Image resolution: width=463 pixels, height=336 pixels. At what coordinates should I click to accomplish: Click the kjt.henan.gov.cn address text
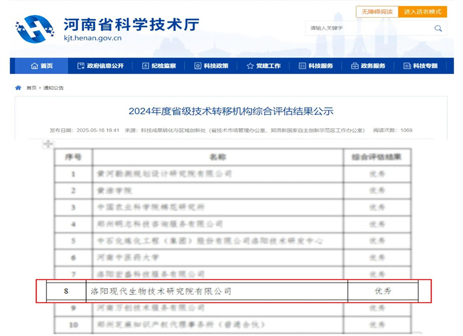[93, 38]
